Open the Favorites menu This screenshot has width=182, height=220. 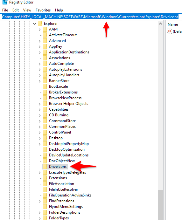pyautogui.click(x=43, y=10)
